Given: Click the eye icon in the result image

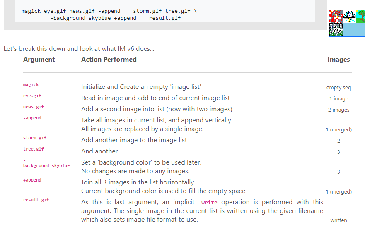Looking at the screenshot, I should [x=336, y=17].
